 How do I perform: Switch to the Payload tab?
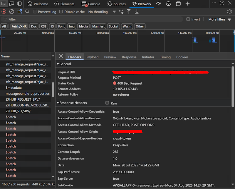tap(93, 57)
